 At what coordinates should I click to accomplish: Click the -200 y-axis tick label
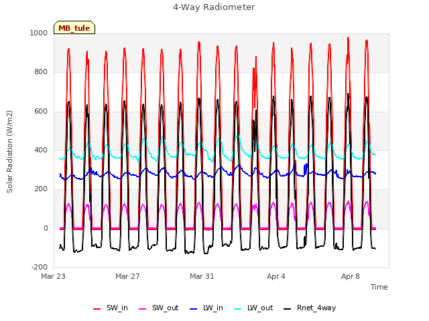(x=40, y=267)
